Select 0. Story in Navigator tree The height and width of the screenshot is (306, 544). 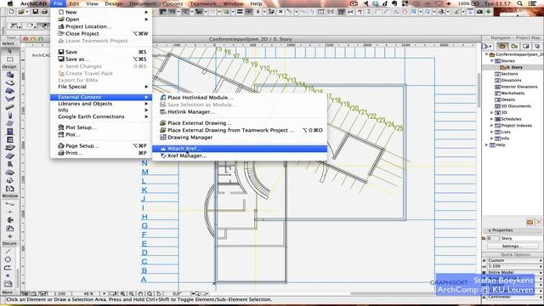coord(514,67)
